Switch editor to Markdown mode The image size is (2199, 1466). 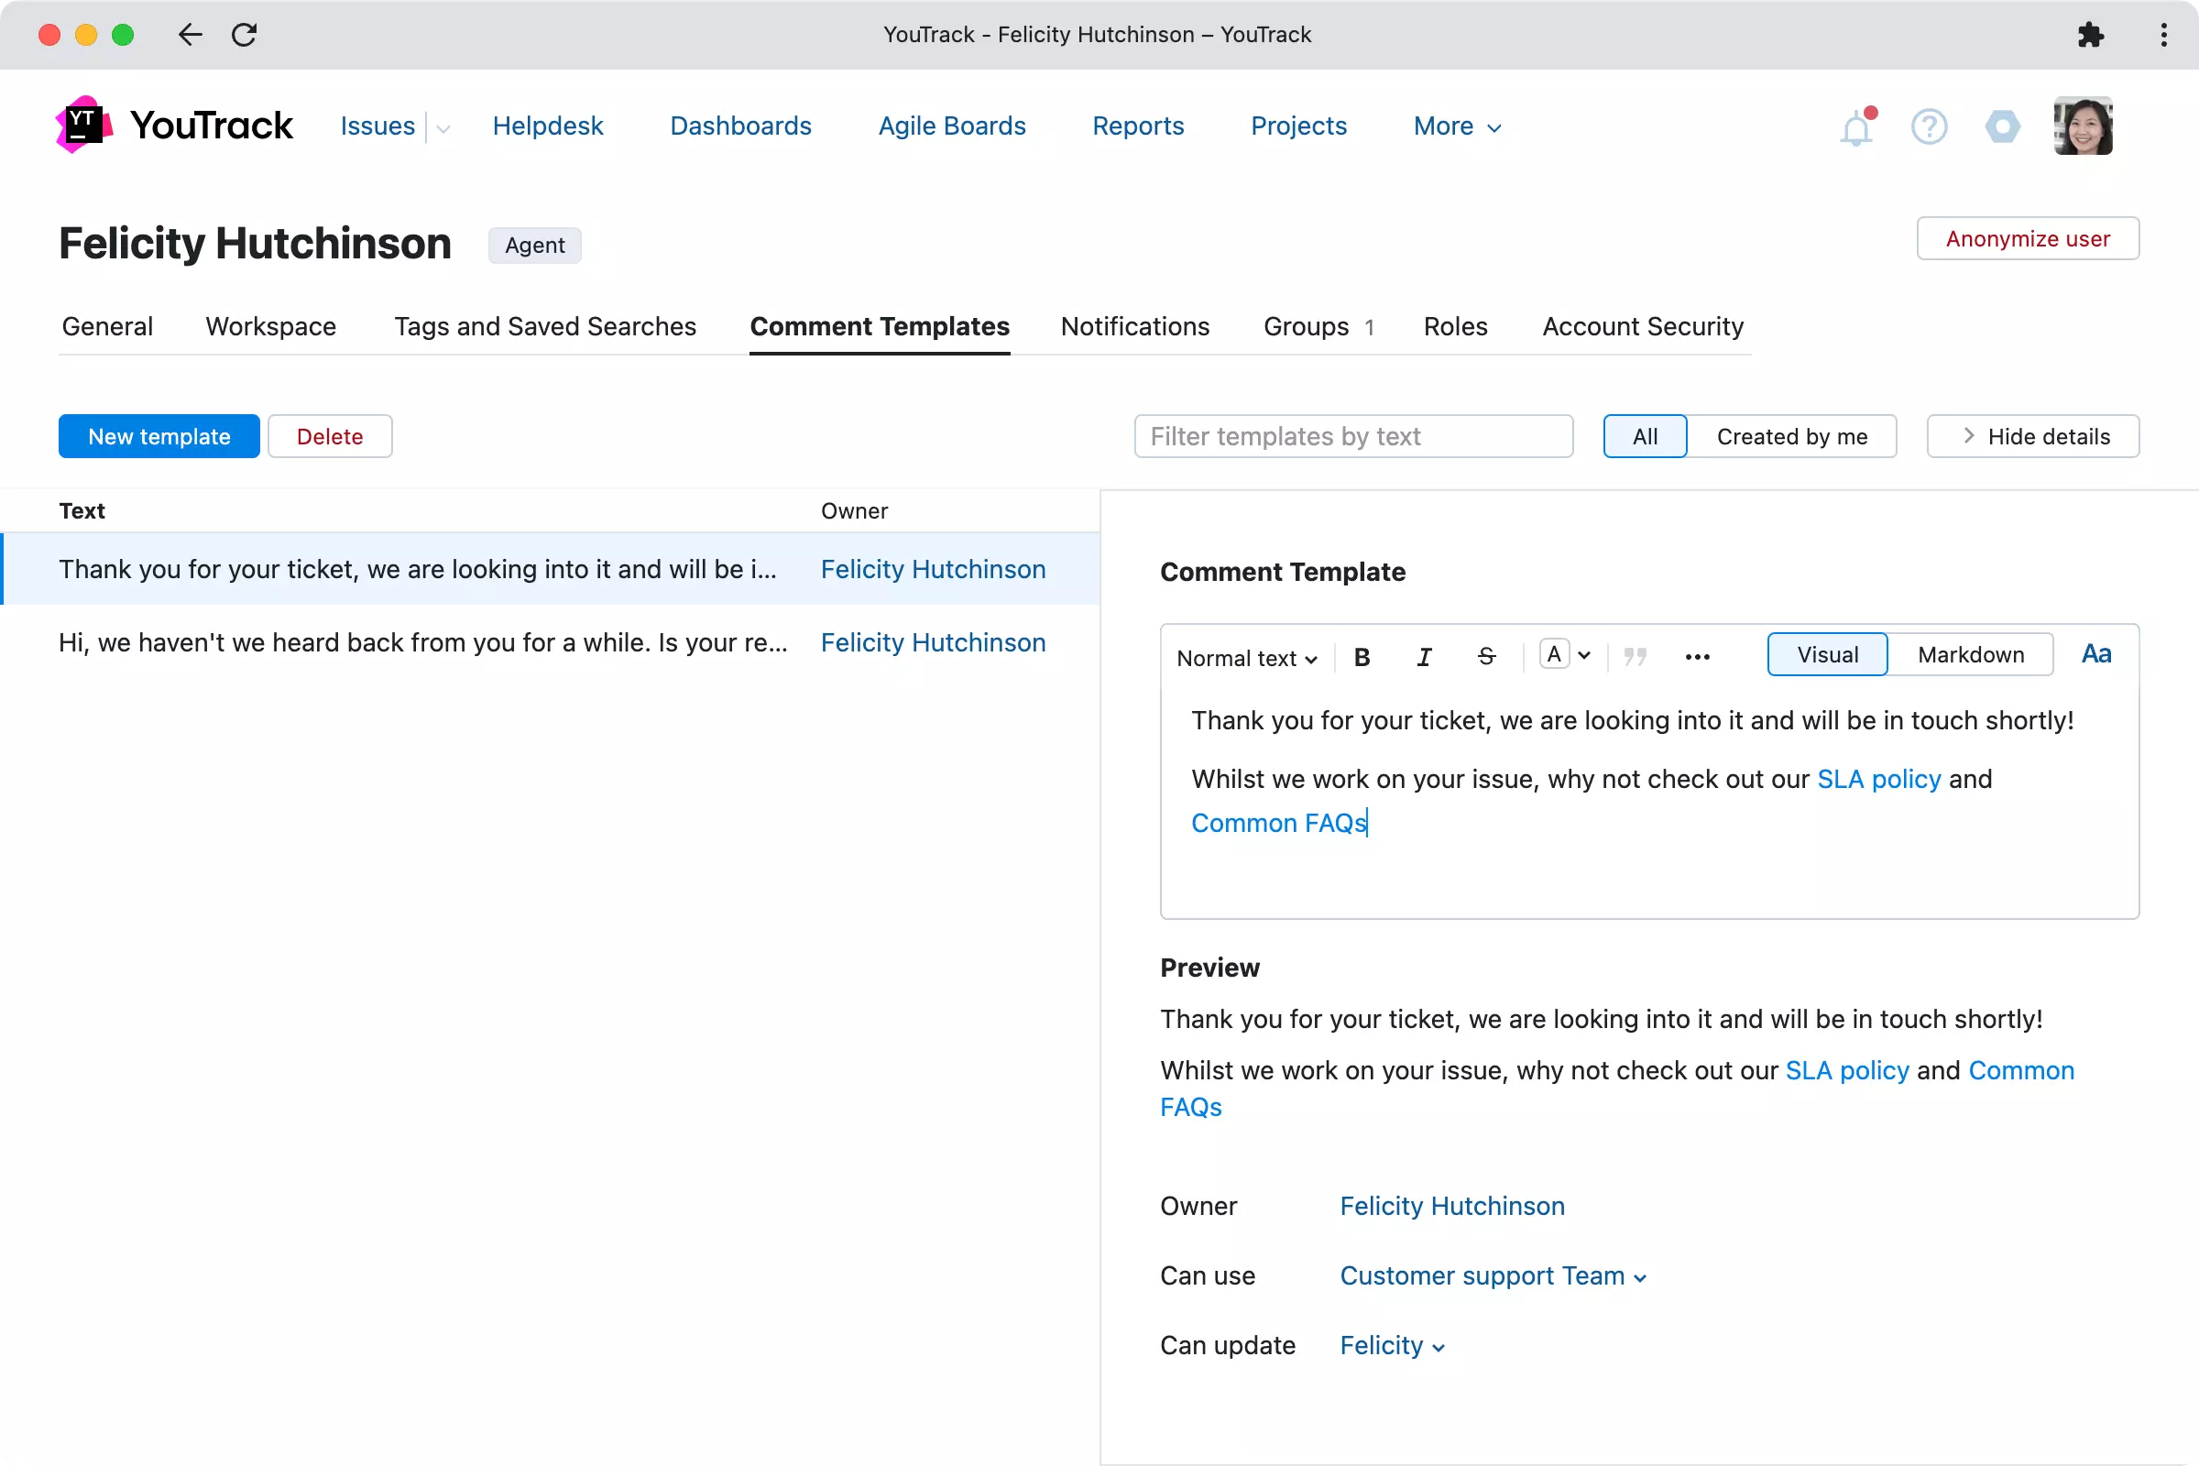pyautogui.click(x=1970, y=654)
